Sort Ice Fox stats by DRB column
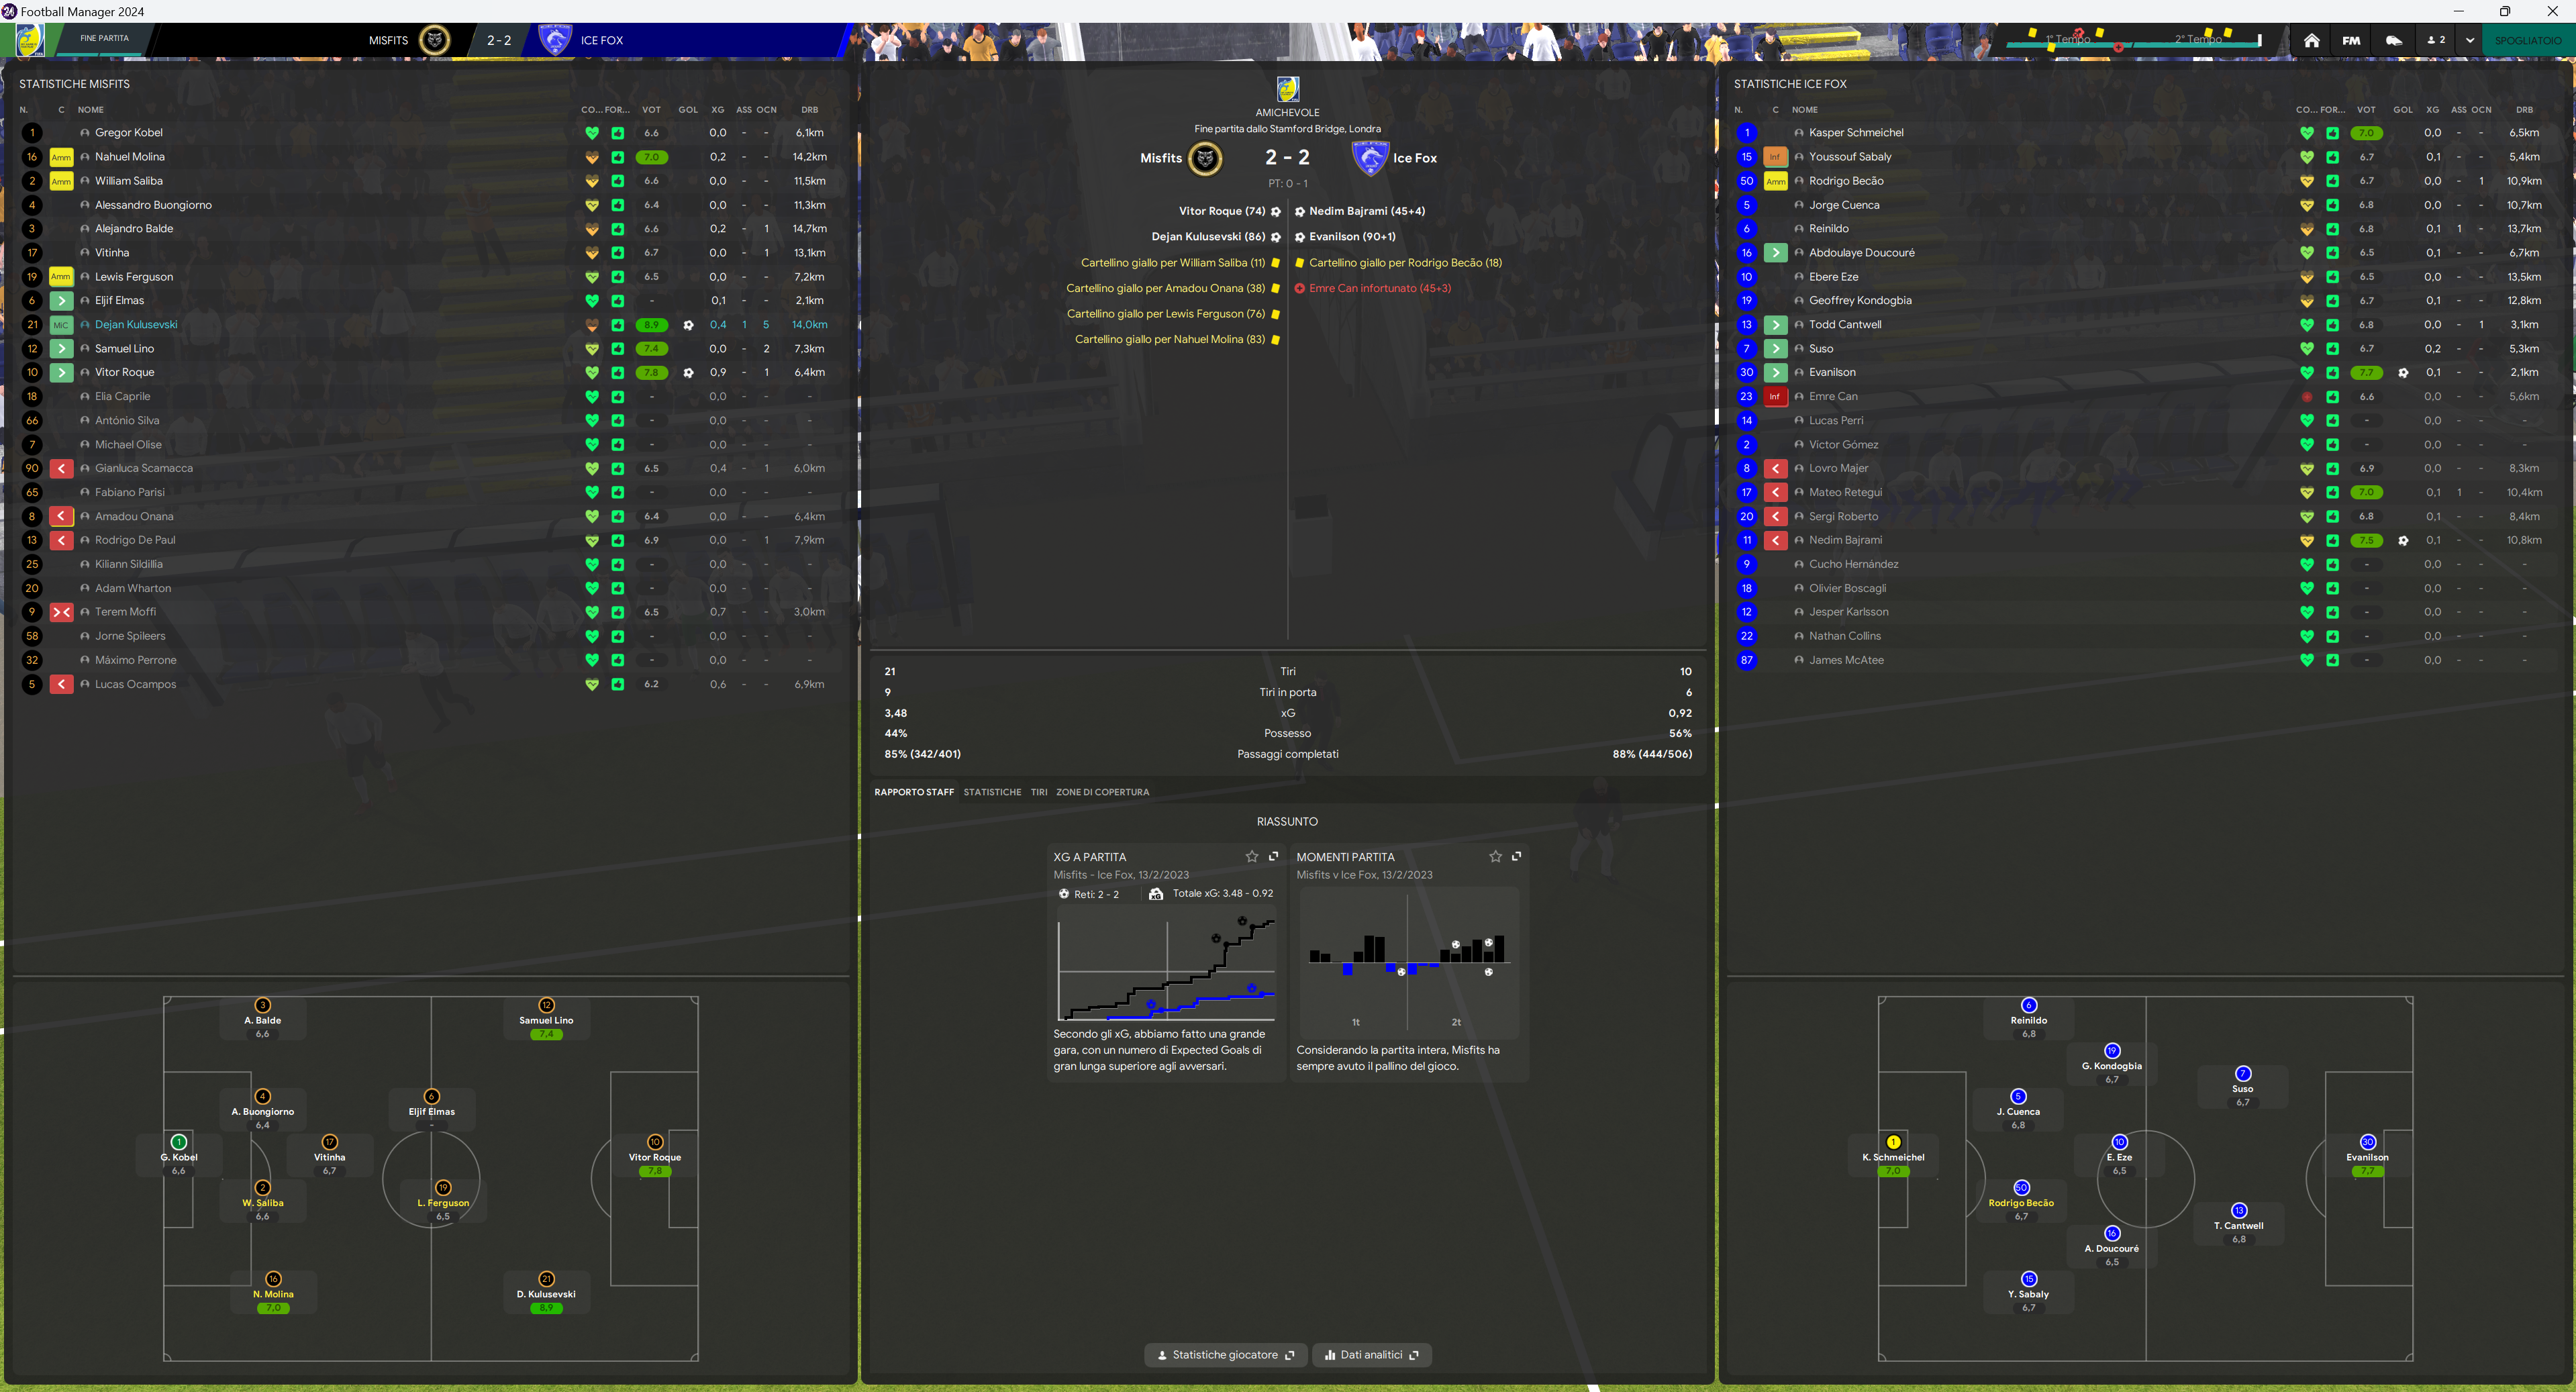The height and width of the screenshot is (1392, 2576). click(2524, 110)
